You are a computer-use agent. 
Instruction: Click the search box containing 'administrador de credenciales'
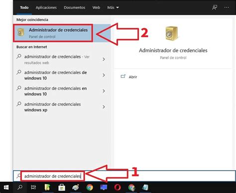(124, 176)
